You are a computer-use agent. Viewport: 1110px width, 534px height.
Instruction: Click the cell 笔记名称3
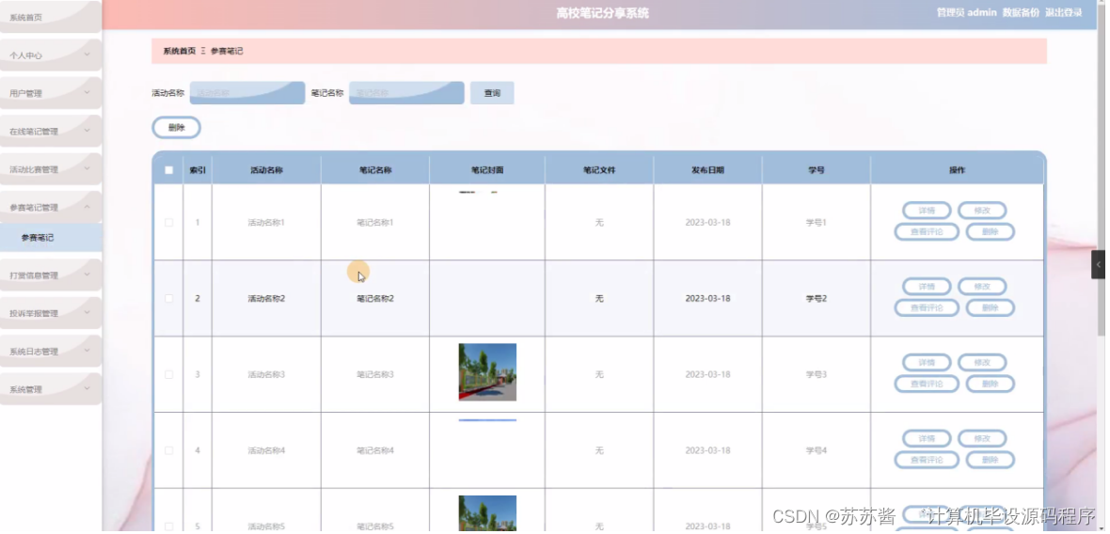click(x=375, y=375)
